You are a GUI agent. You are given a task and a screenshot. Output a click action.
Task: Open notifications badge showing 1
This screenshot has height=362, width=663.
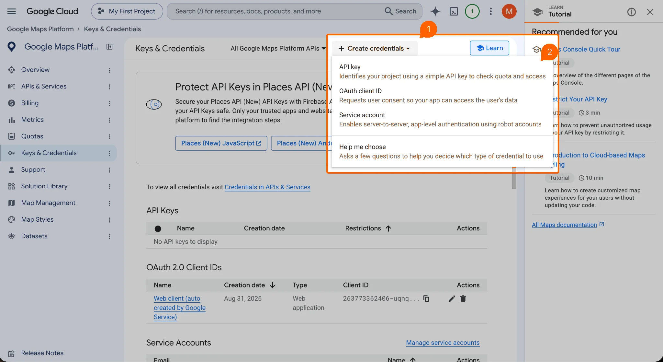pyautogui.click(x=472, y=11)
